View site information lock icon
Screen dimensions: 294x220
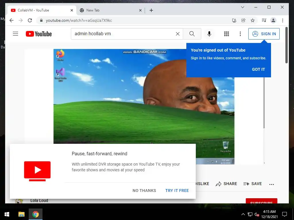pyautogui.click(x=41, y=20)
